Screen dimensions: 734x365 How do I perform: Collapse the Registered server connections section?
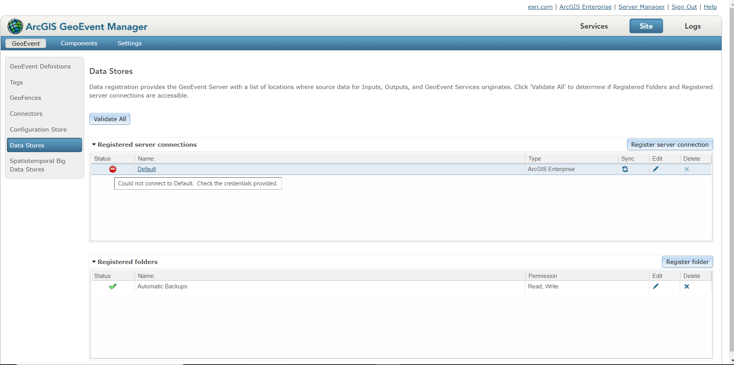click(94, 144)
